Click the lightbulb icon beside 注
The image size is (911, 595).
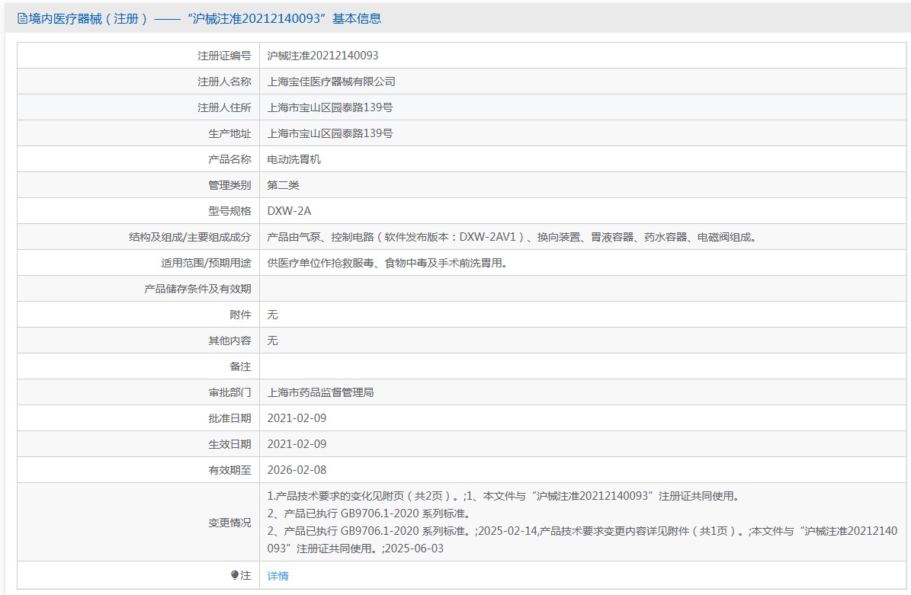point(235,575)
